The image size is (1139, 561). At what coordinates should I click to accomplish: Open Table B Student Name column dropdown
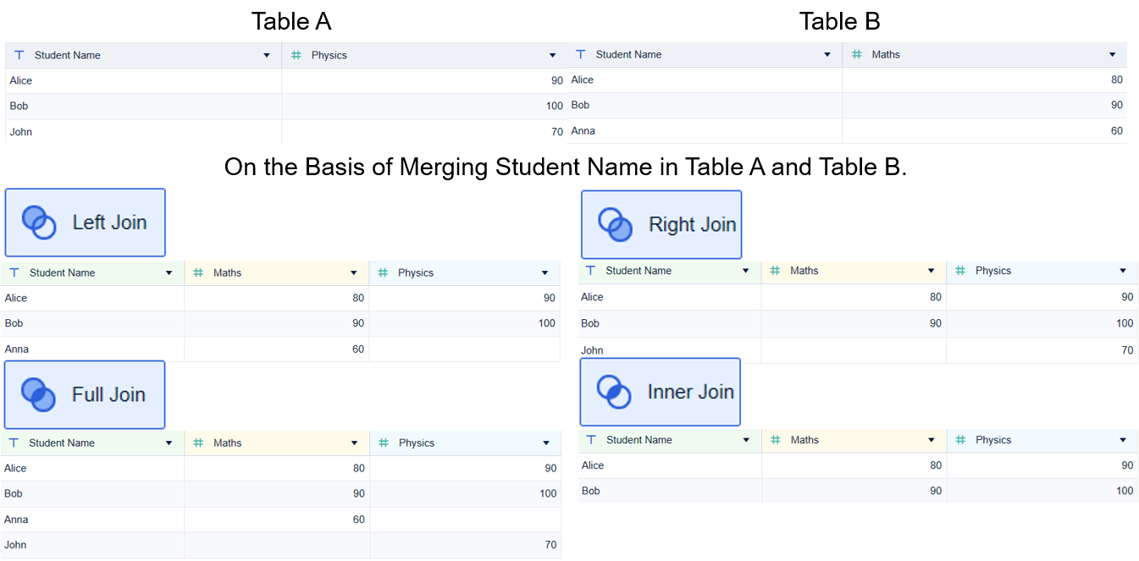827,55
